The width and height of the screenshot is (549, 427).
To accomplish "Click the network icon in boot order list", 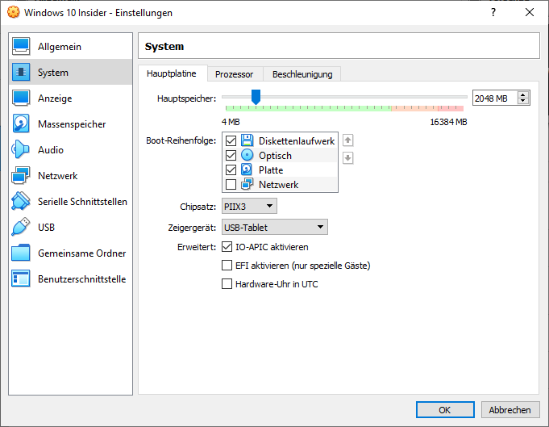I will (247, 184).
